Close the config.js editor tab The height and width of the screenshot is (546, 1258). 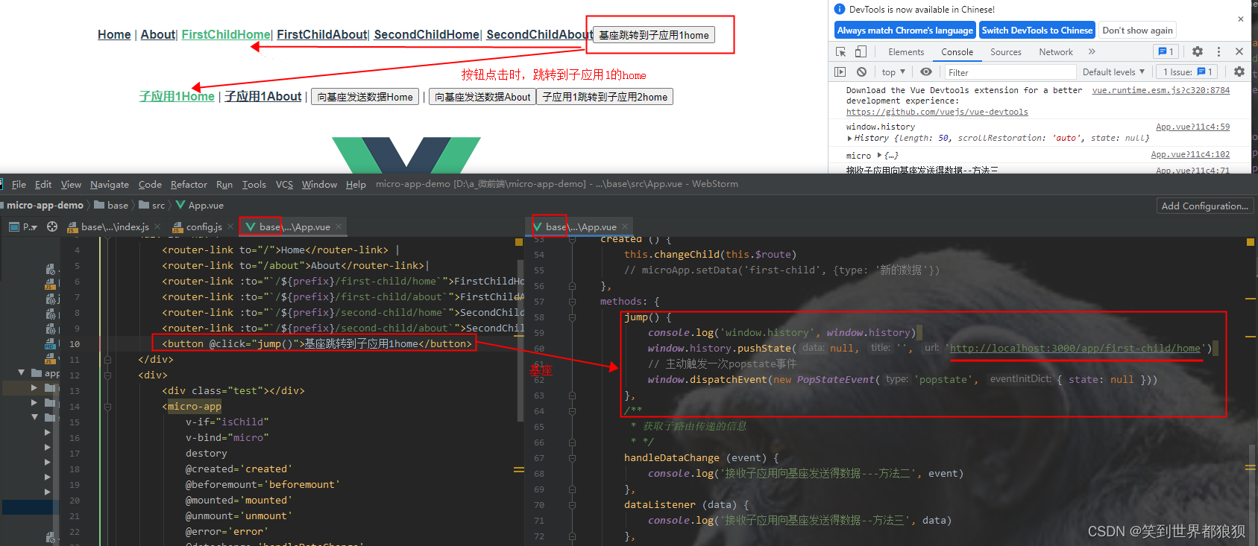point(230,227)
